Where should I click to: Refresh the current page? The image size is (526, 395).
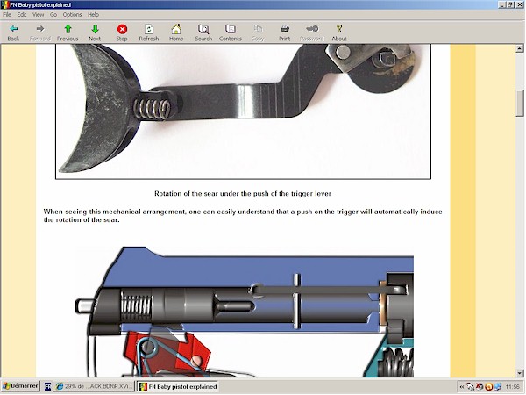point(149,33)
